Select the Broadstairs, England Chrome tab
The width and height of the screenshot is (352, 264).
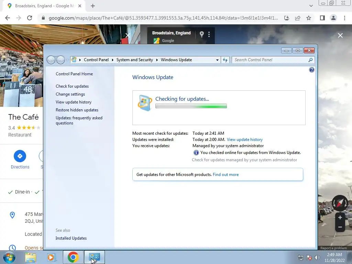tap(44, 6)
